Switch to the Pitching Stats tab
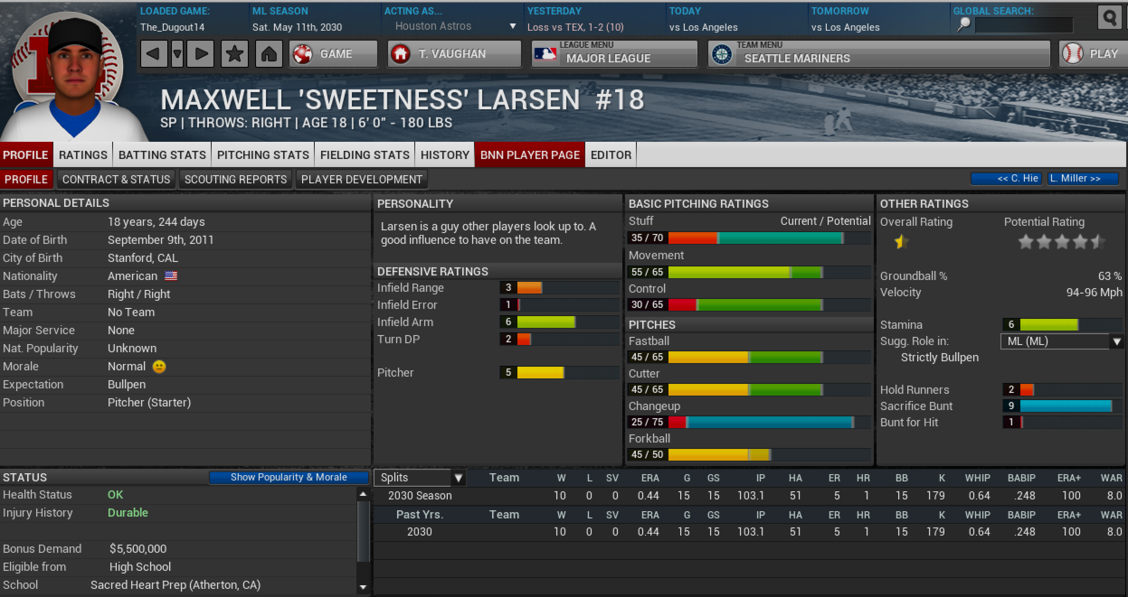Screen dimensions: 1128x597 (263, 155)
